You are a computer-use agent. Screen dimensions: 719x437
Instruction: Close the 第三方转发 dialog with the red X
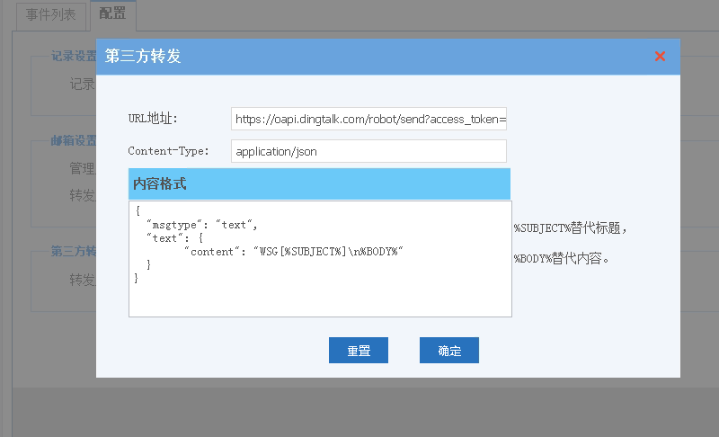660,57
